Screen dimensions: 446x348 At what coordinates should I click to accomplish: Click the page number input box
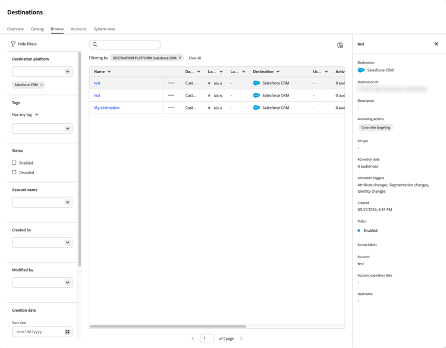207,338
